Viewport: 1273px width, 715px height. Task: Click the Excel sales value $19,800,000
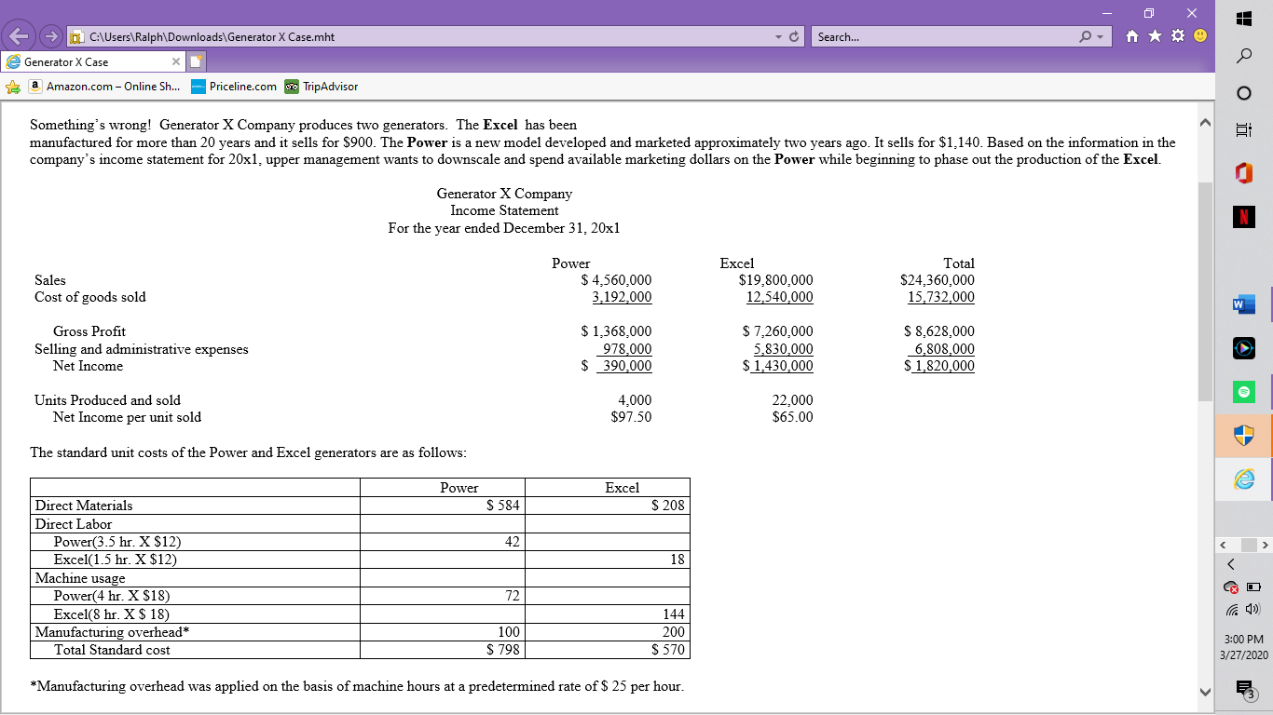pos(775,280)
